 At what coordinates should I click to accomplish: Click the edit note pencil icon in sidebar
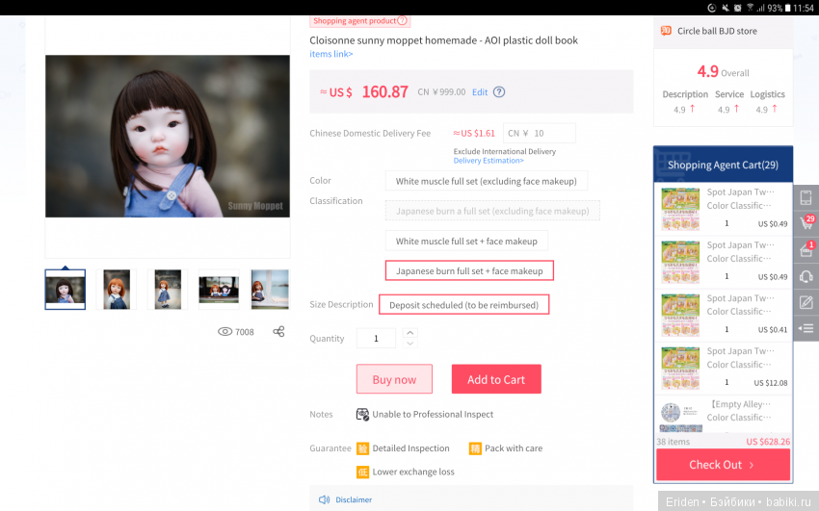click(x=806, y=302)
